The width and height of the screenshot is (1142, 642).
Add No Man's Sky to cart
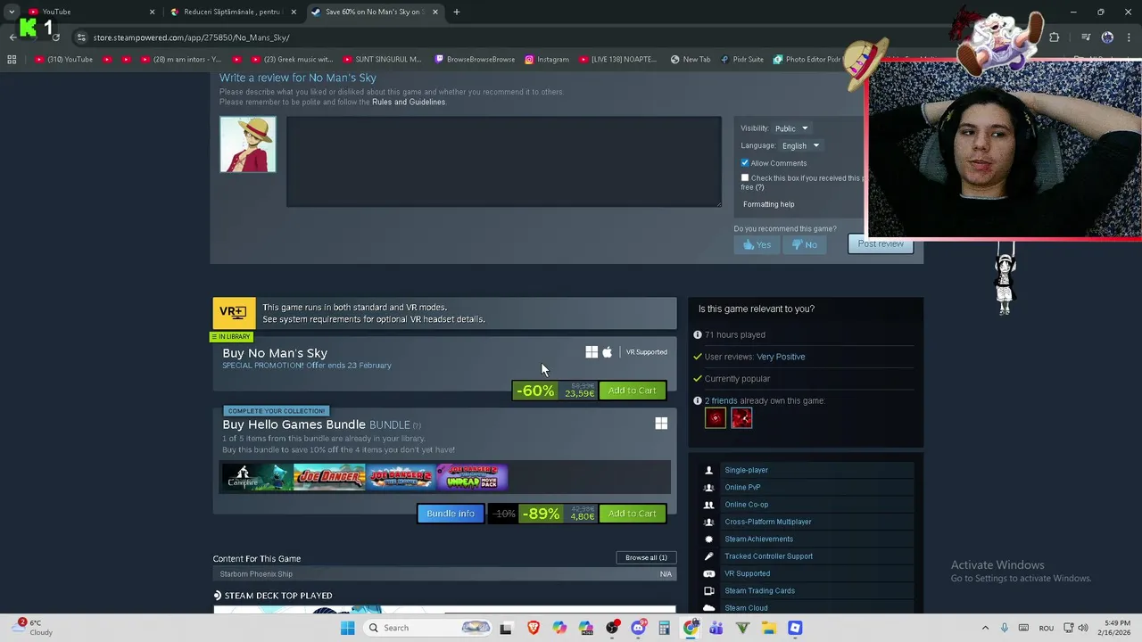pyautogui.click(x=632, y=391)
